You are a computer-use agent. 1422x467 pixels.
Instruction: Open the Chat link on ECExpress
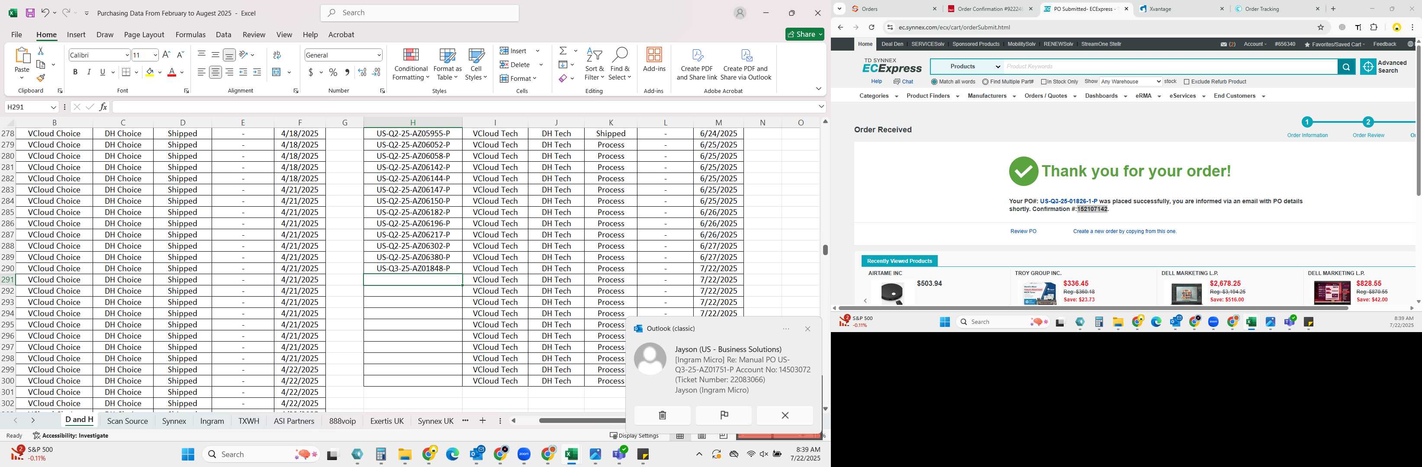point(903,82)
